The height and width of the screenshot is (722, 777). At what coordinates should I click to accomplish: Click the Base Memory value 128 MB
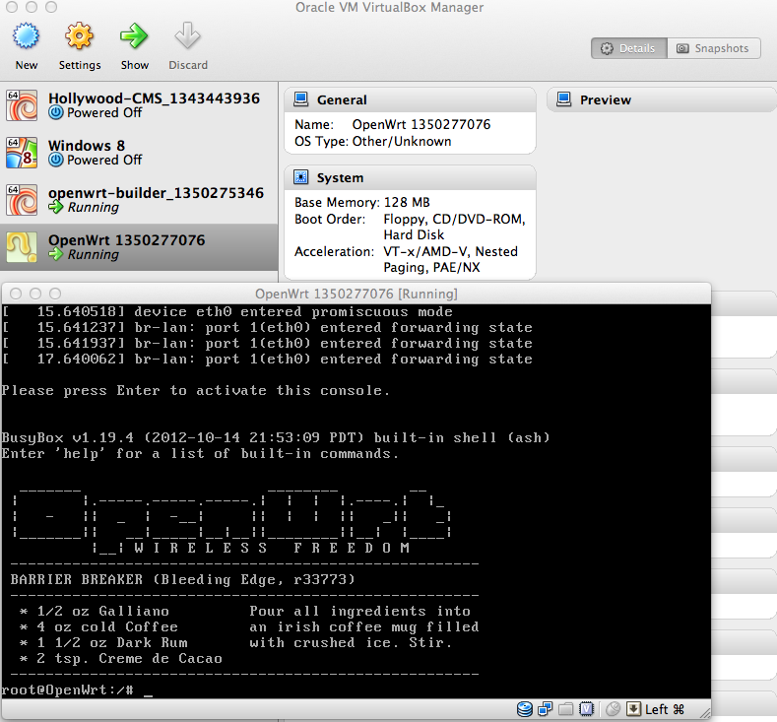407,202
